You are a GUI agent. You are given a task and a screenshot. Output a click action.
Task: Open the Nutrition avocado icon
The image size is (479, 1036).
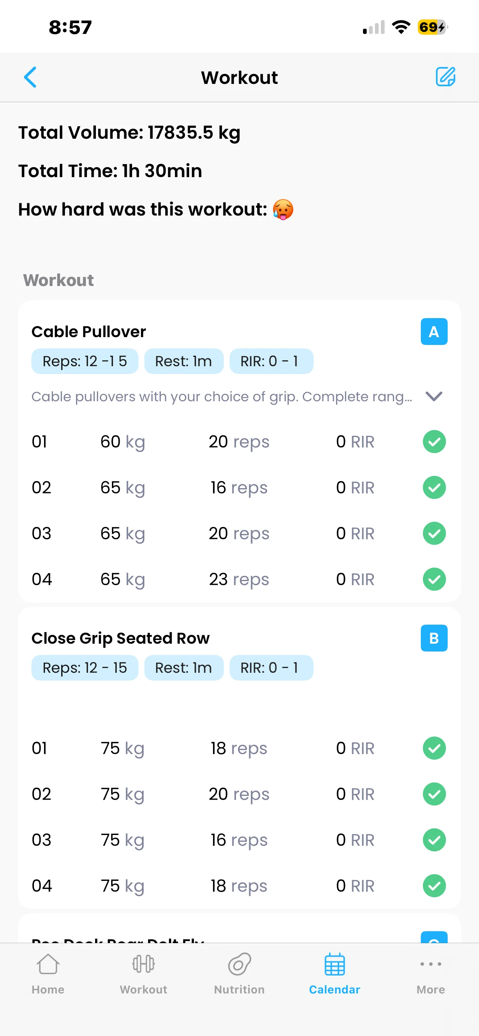click(239, 964)
